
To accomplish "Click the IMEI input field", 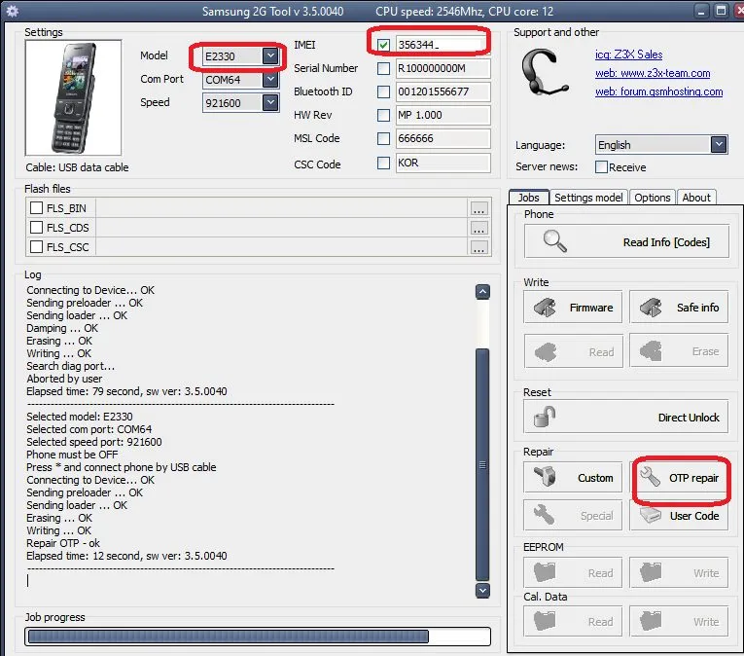I will (x=443, y=45).
